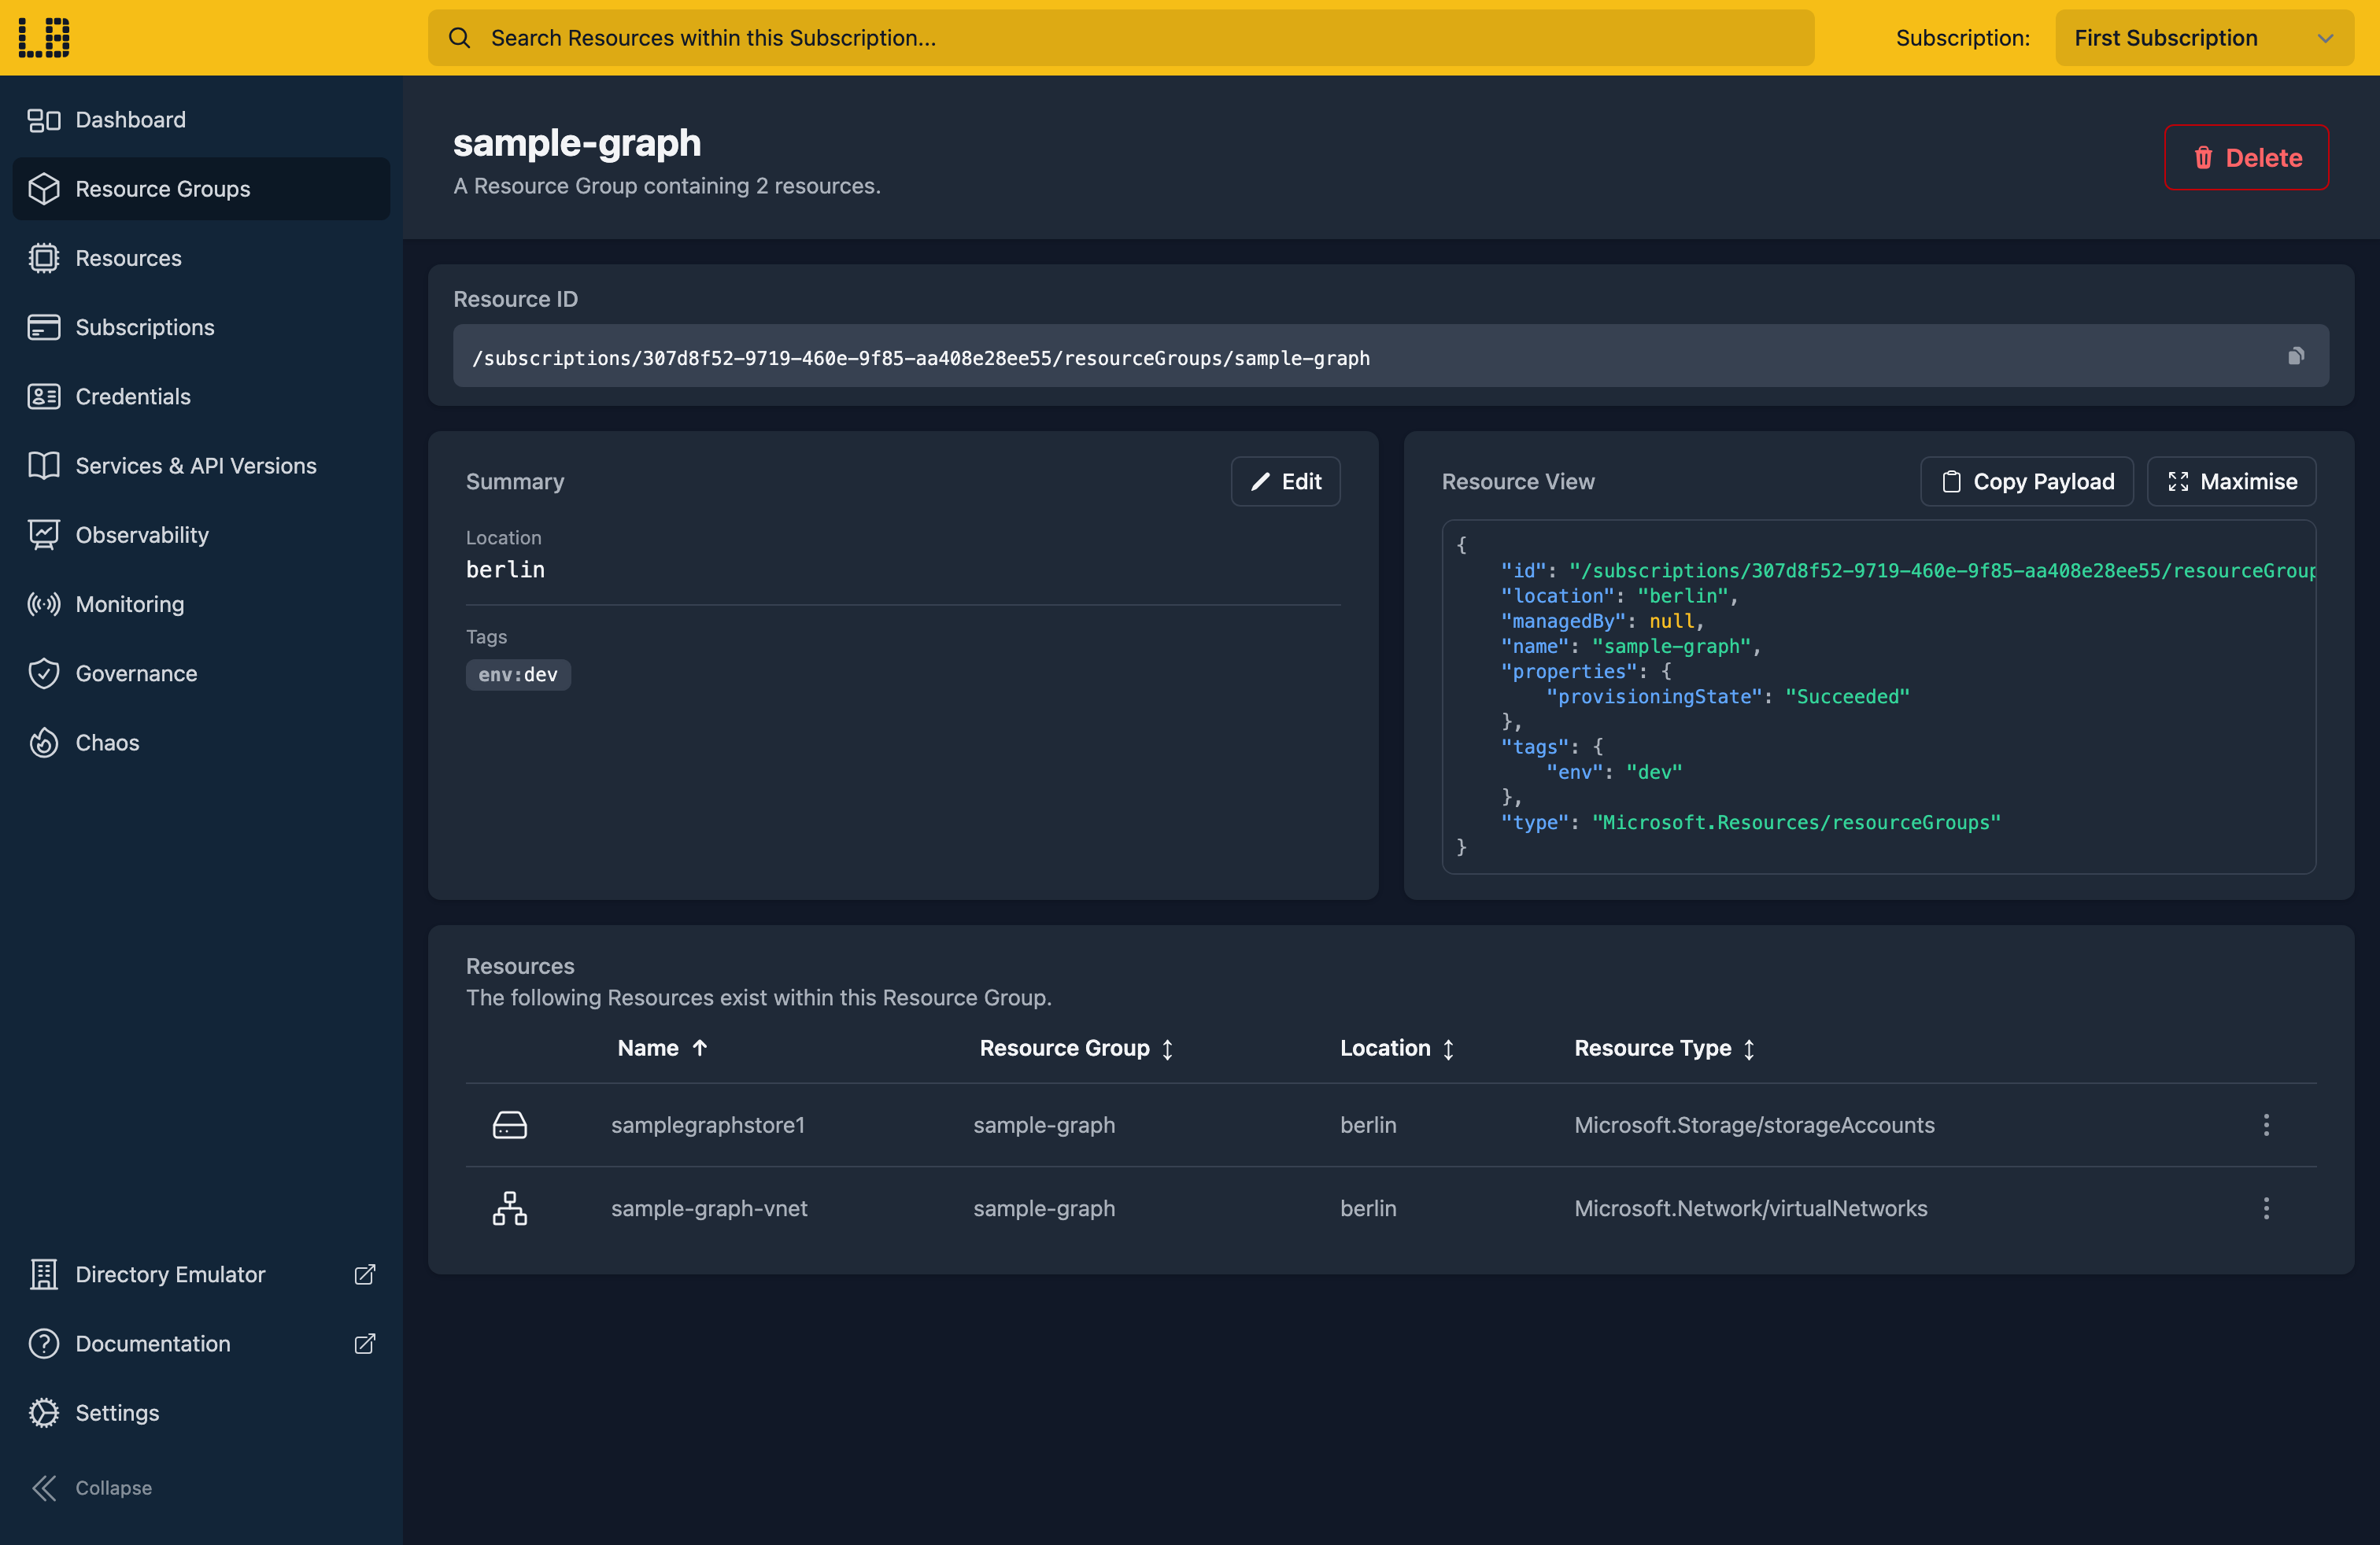
Task: Click the Directory Emulator building icon
Action: click(44, 1274)
